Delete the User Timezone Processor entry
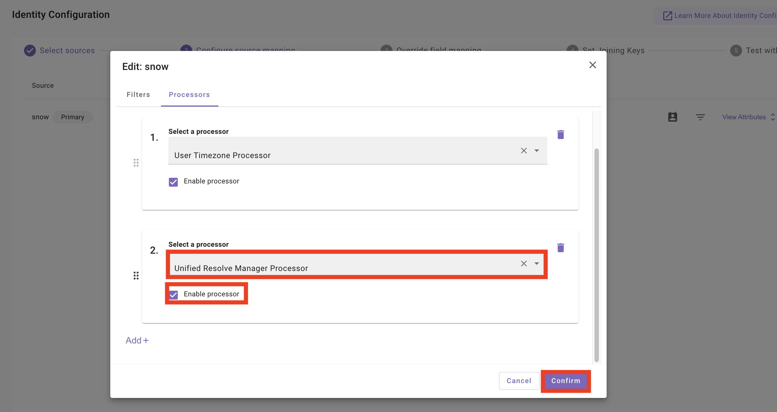This screenshot has width=777, height=412. 561,134
